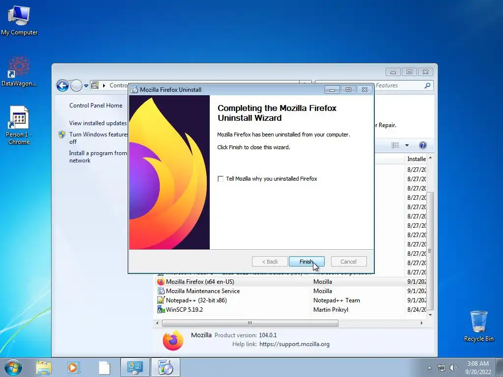Launch Windows Media Player from taskbar
The height and width of the screenshot is (377, 503).
[x=73, y=368]
